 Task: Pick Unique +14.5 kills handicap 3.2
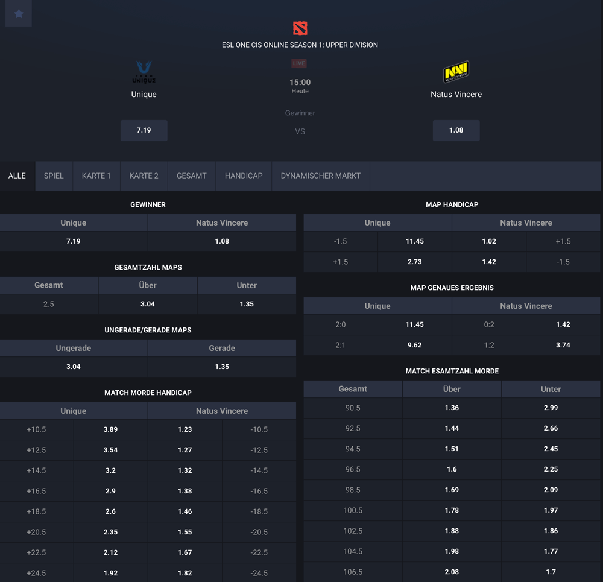(x=110, y=470)
